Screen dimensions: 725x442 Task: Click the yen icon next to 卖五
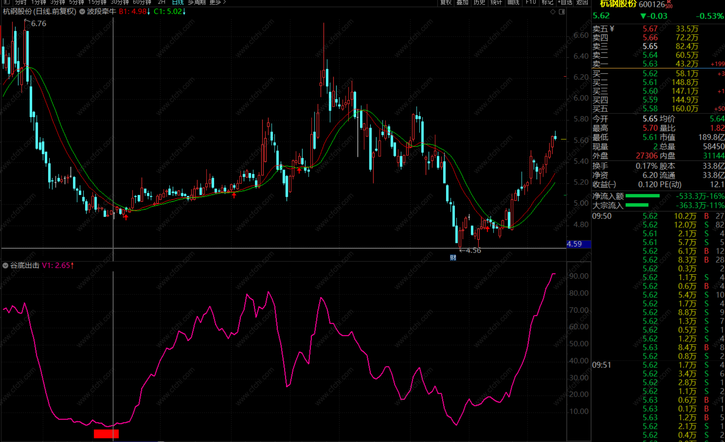point(612,29)
